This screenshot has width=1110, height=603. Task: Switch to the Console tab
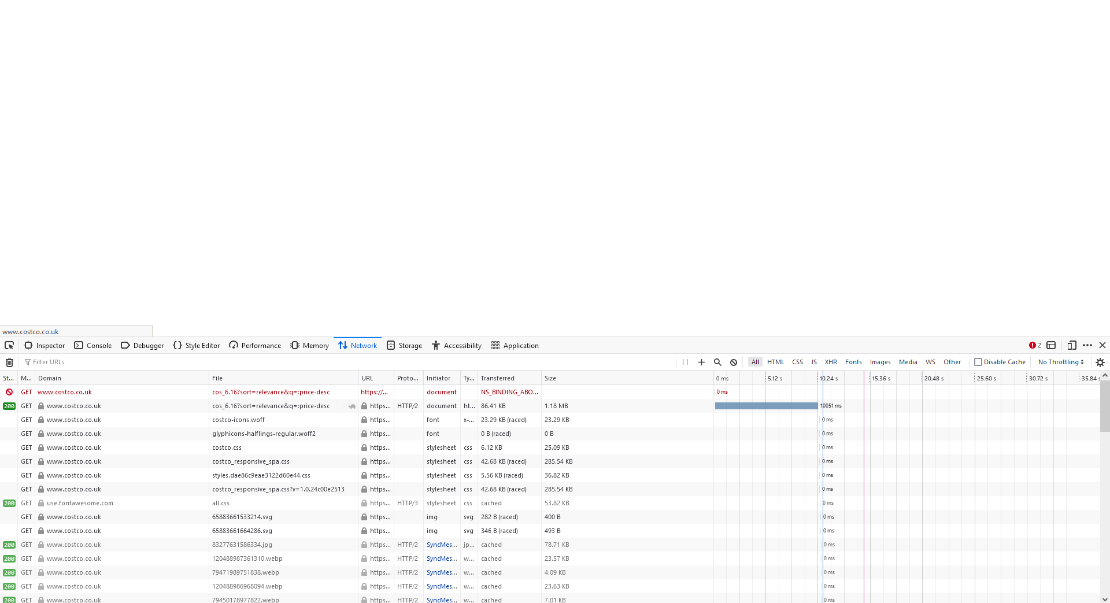93,345
